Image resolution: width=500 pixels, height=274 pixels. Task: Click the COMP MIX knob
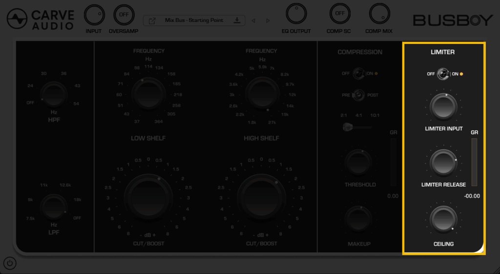379,15
